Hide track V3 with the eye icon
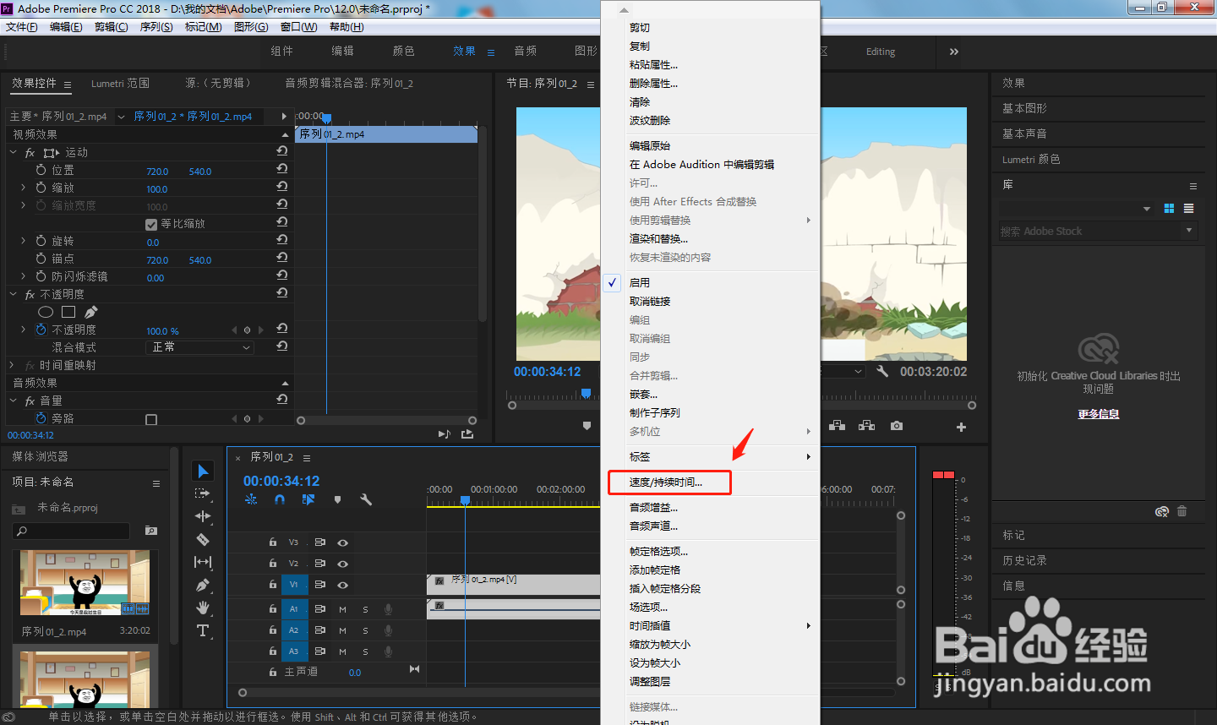The image size is (1217, 725). click(342, 542)
